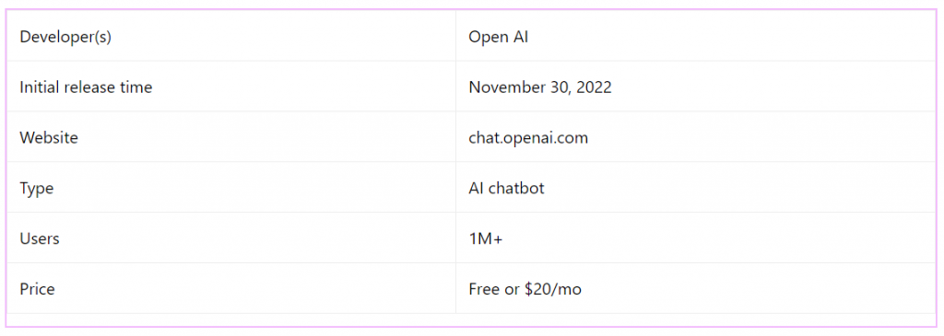Click the $20/mo portion of the price
Viewport: 944px width, 336px height.
553,289
